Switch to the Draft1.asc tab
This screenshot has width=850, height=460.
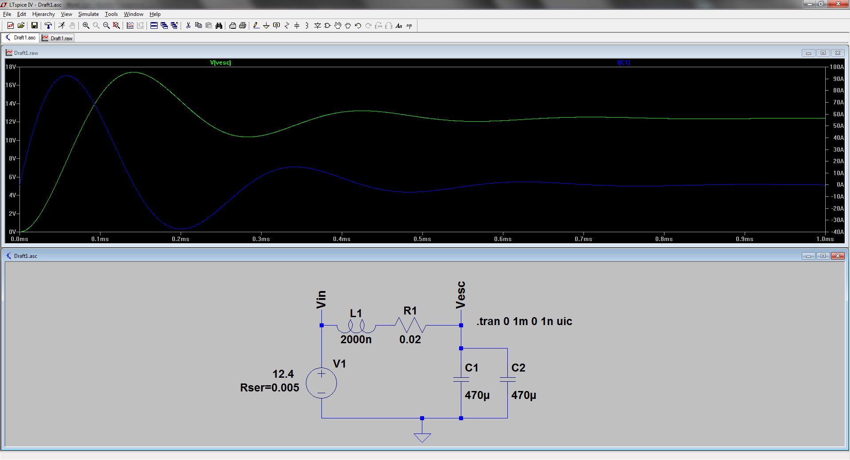pyautogui.click(x=20, y=38)
